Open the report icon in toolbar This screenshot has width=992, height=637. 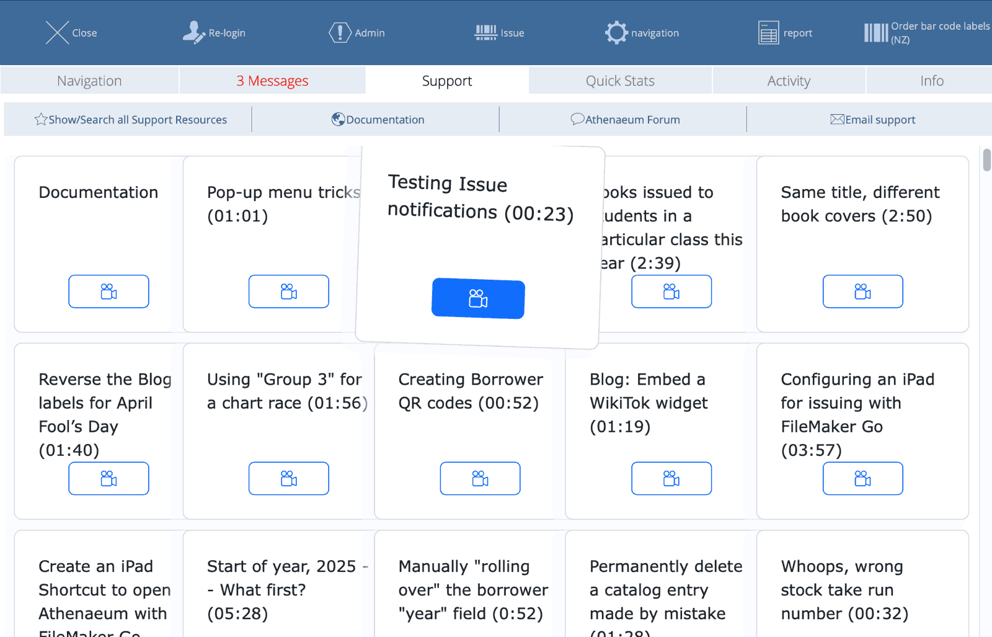pyautogui.click(x=768, y=33)
